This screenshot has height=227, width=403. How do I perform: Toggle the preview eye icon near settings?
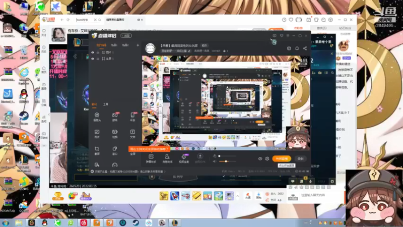(260, 159)
